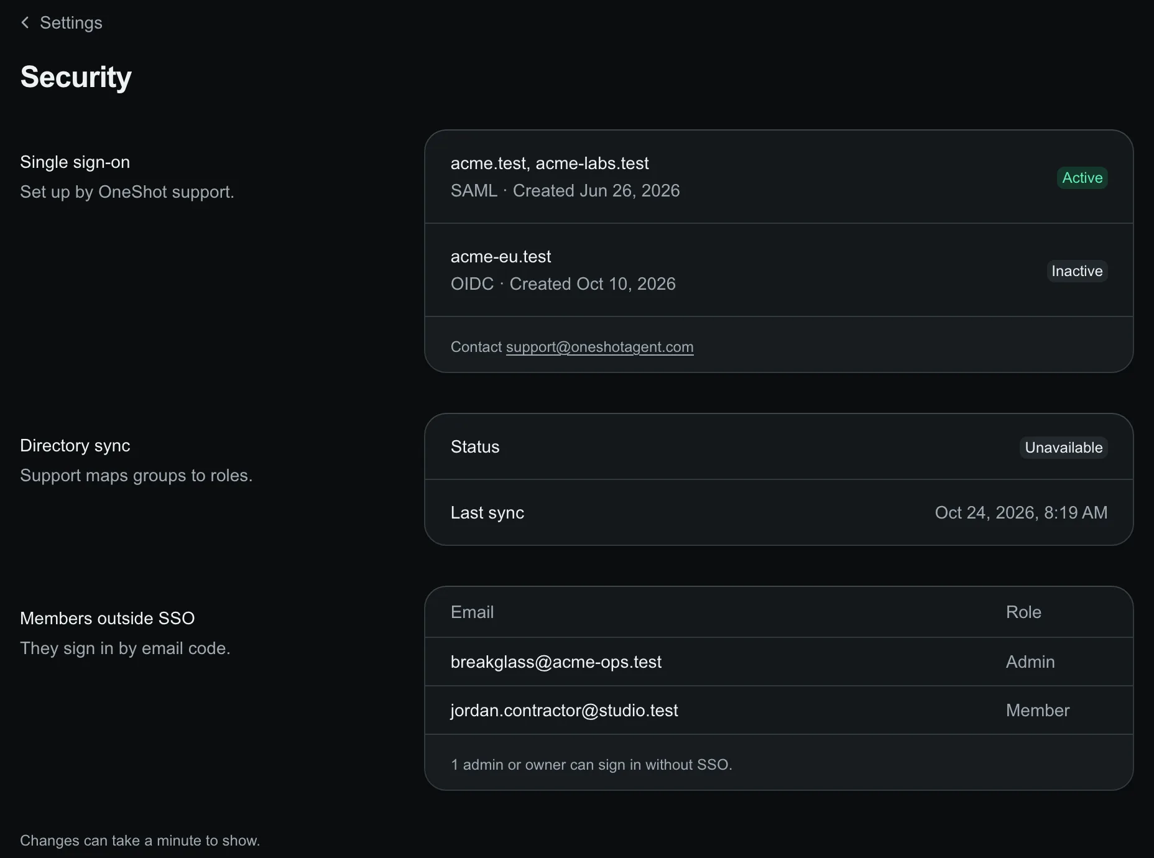
Task: Click the Email column header
Action: pyautogui.click(x=472, y=612)
